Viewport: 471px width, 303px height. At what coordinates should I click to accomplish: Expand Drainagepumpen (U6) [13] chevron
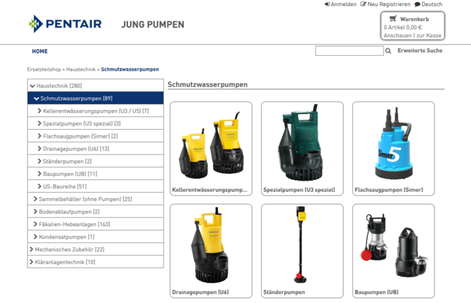(39, 148)
